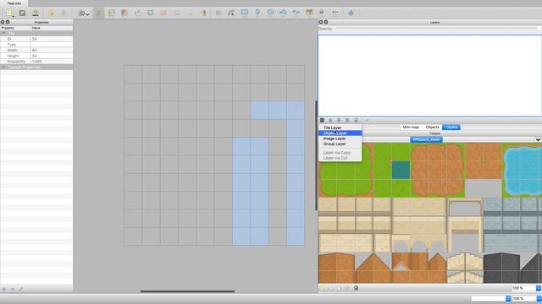Open the tileset list dropdown arrow
This screenshot has width=542, height=304.
tap(538, 139)
